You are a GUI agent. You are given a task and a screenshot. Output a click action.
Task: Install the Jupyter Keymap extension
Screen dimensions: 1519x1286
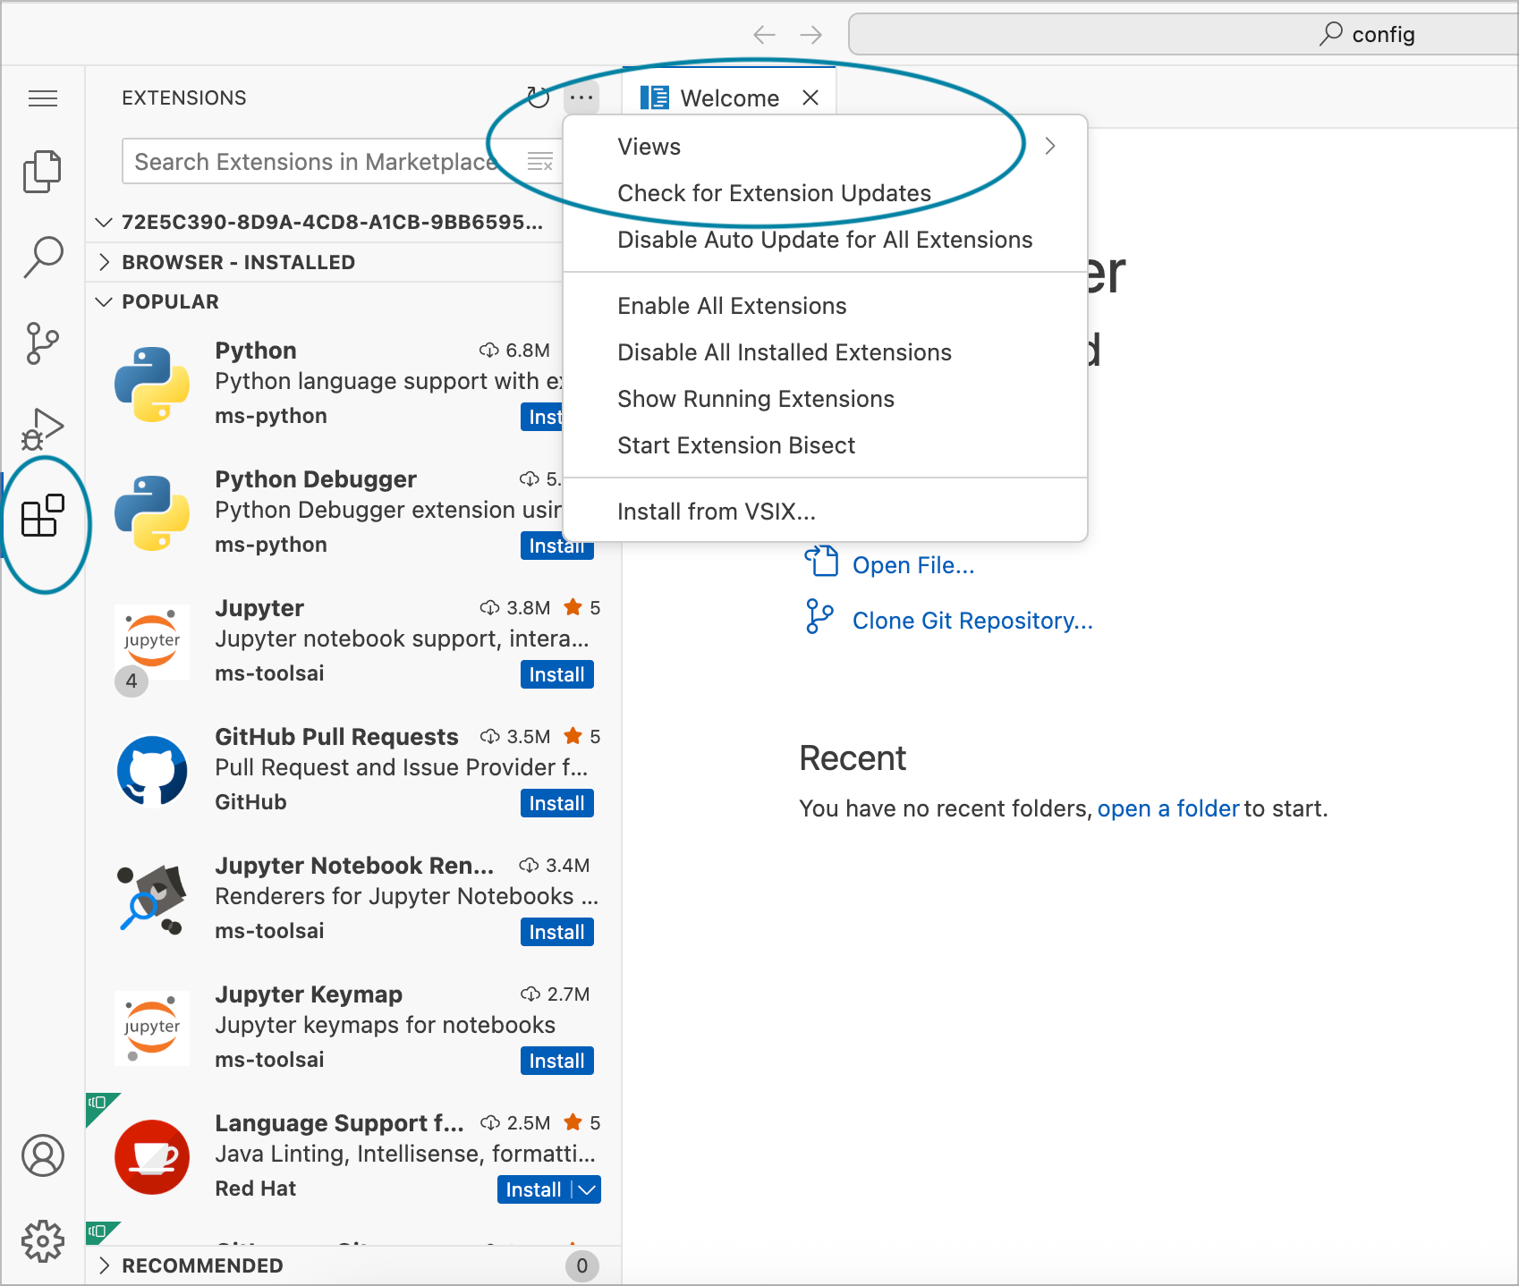[x=556, y=1061]
